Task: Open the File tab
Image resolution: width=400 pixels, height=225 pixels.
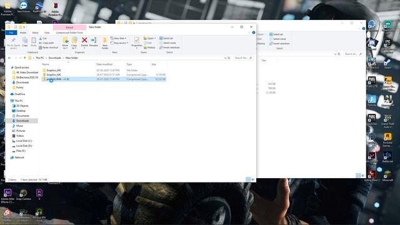Action: pyautogui.click(x=11, y=32)
